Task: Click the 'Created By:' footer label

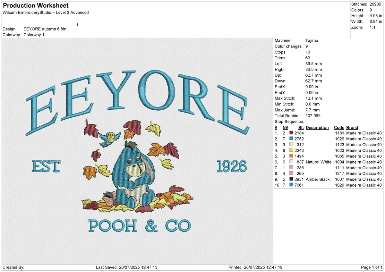Action: click(13, 268)
